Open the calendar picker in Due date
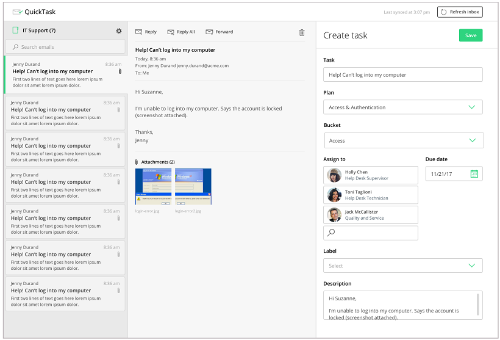 point(474,174)
